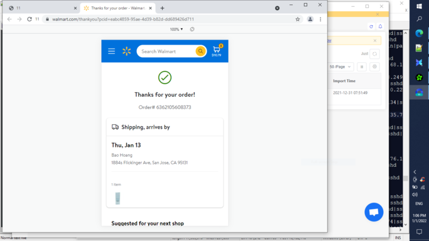Open Windows search from taskbar
Screen dimensions: 429x241
point(419,19)
